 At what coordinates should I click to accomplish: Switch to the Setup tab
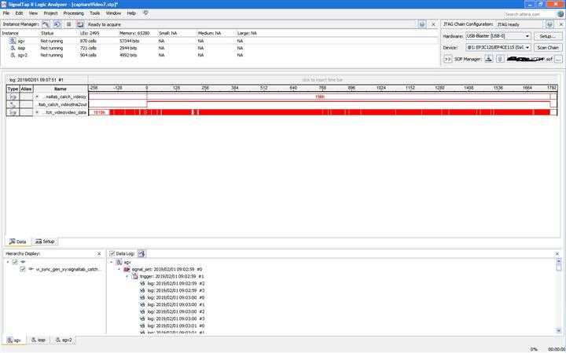click(x=45, y=242)
